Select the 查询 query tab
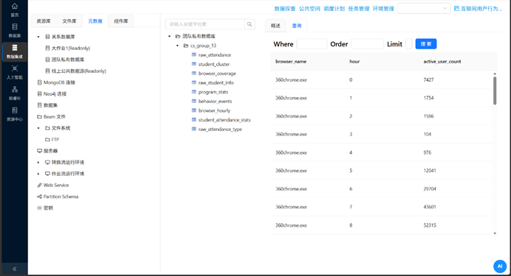This screenshot has height=276, width=511. coord(297,26)
